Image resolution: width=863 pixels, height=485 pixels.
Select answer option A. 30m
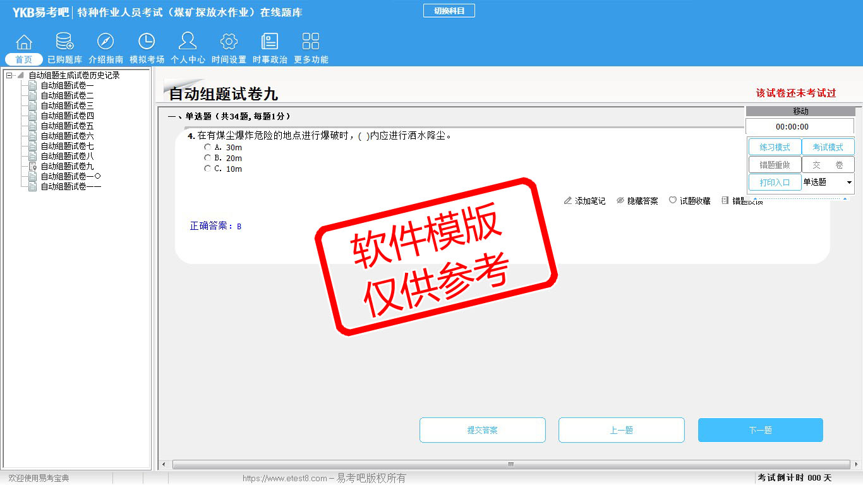pyautogui.click(x=207, y=147)
